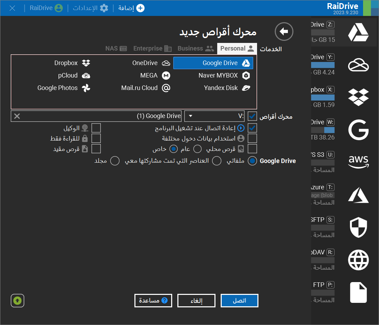Open the AWS S3 U: drive icon
The image size is (379, 325).
358,162
